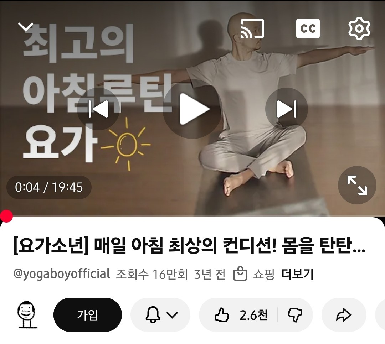The image size is (385, 344).
Task: Collapse the player with the down chevron
Action: pos(26,27)
